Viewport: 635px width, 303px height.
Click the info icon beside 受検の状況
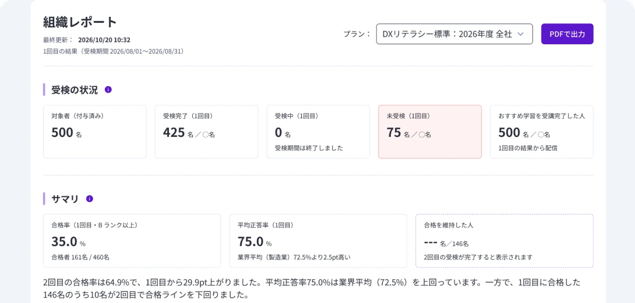(108, 90)
